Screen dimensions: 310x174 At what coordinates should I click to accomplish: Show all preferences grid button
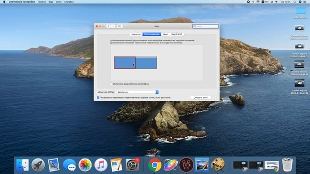pyautogui.click(x=120, y=26)
